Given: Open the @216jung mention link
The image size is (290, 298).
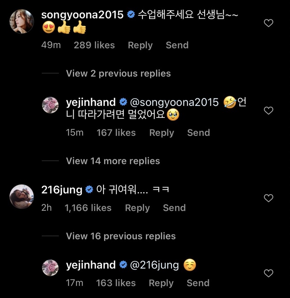Looking at the screenshot, I should tap(155, 265).
